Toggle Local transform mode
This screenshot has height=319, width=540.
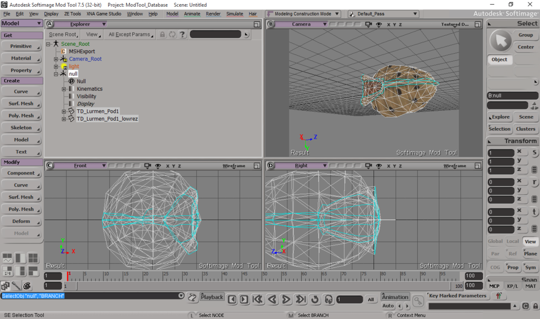513,241
